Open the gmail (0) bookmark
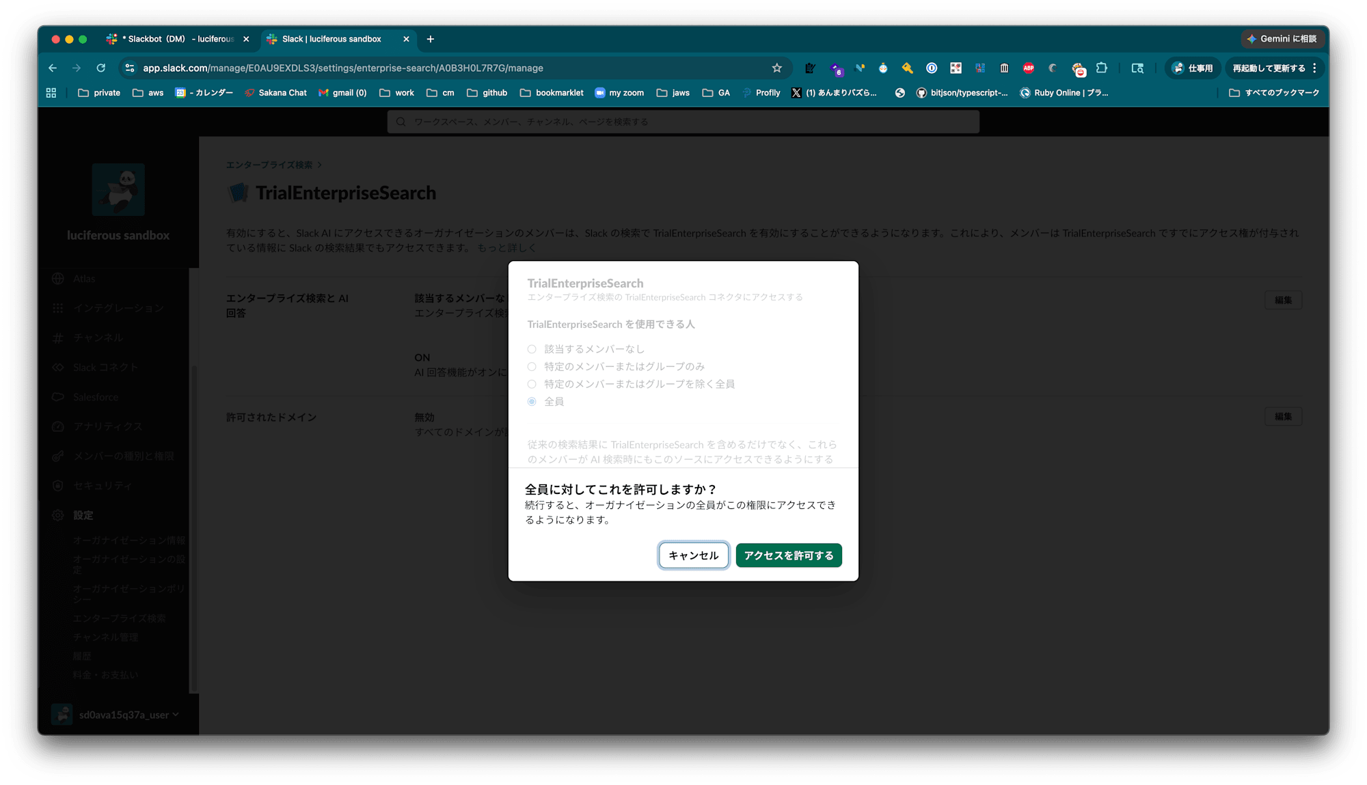Image resolution: width=1367 pixels, height=785 pixels. (x=342, y=93)
